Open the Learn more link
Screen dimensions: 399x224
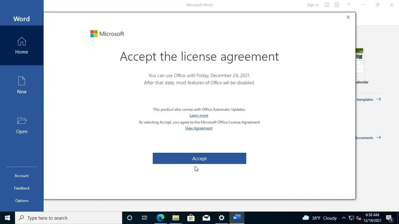pyautogui.click(x=199, y=115)
